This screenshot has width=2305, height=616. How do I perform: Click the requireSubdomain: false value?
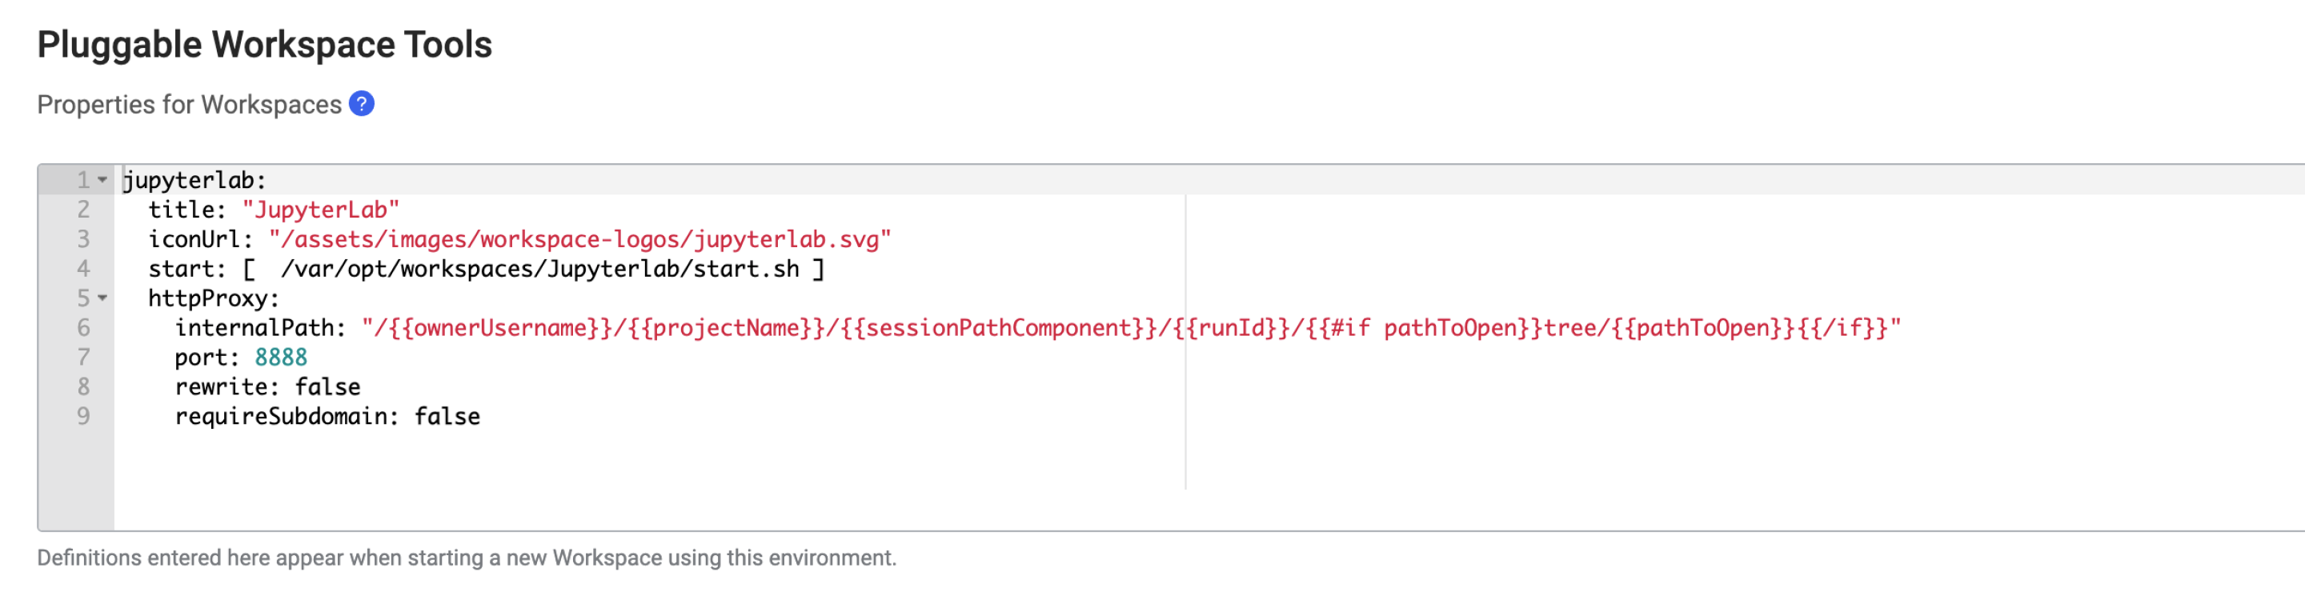(x=447, y=416)
